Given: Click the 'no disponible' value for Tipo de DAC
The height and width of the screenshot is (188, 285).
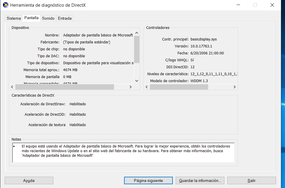Looking at the screenshot, I should coord(74,56).
